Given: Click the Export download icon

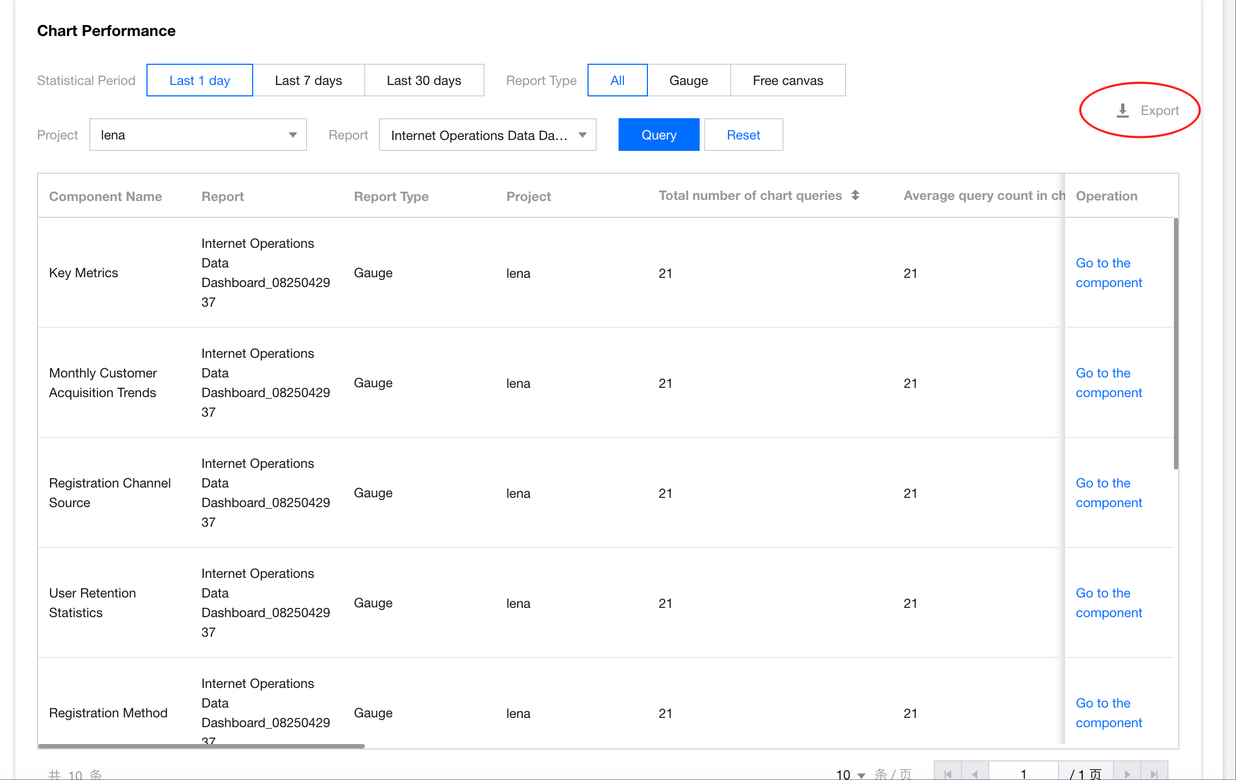Looking at the screenshot, I should (1122, 111).
